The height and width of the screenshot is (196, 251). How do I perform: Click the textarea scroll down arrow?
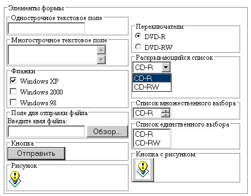click(x=101, y=60)
